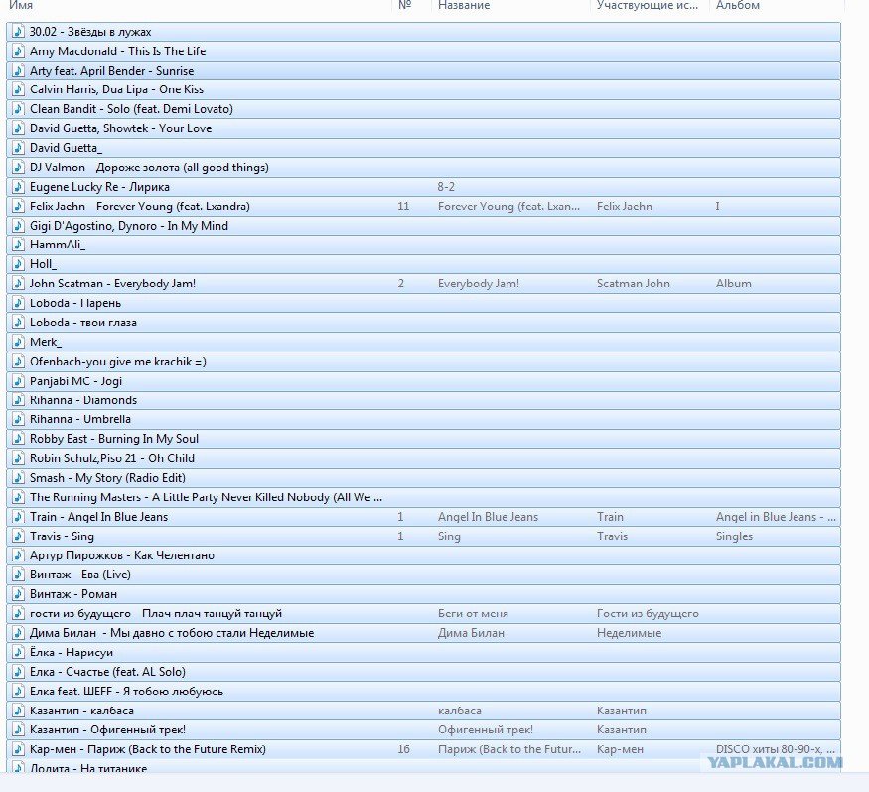The width and height of the screenshot is (869, 792).
Task: Click artist cell Неделимые in Дима Билан row
Action: click(629, 633)
